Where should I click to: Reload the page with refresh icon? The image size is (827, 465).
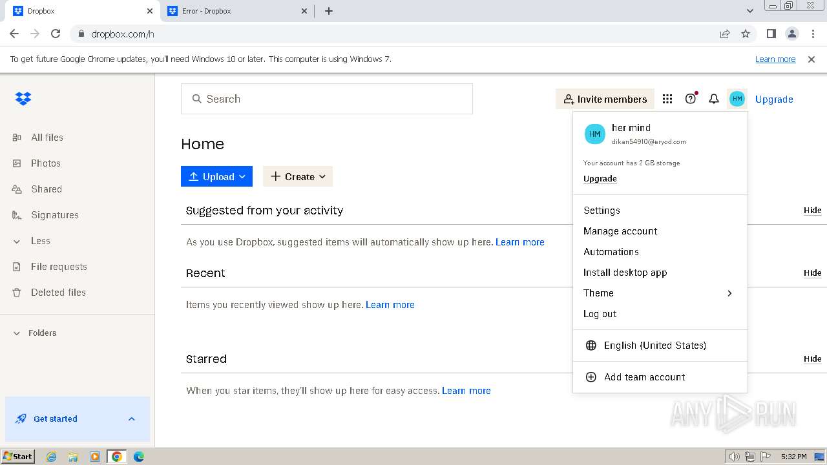click(x=56, y=34)
